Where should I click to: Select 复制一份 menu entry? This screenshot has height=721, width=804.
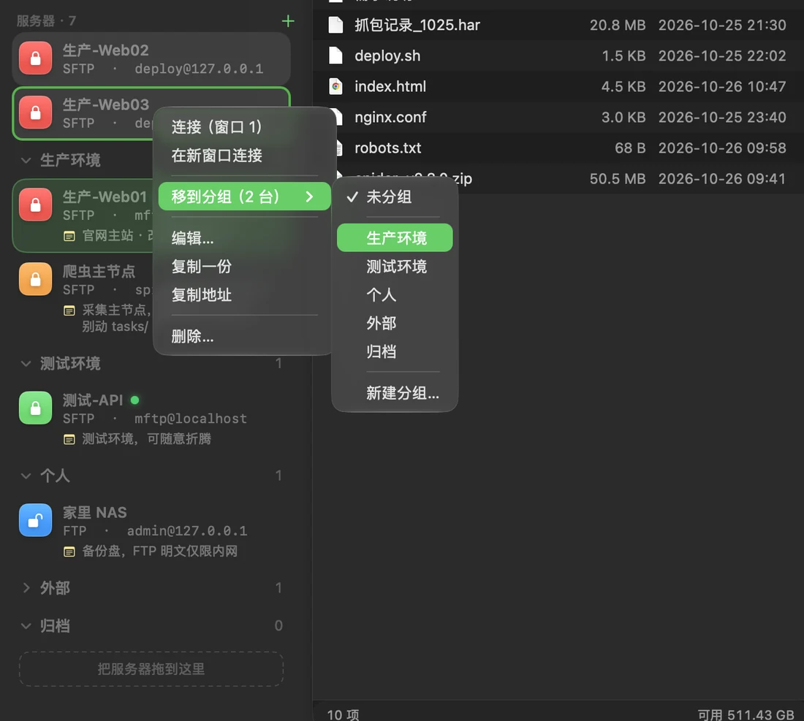pyautogui.click(x=244, y=267)
